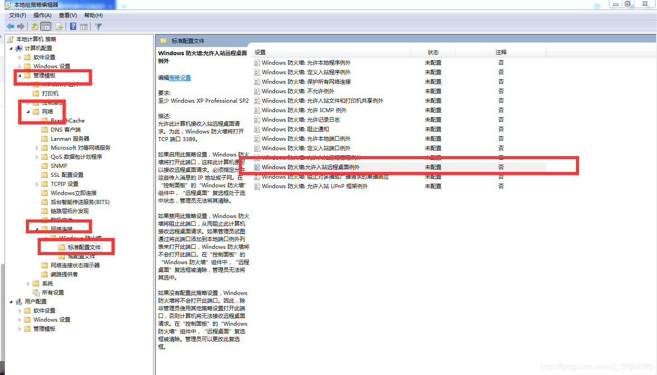The image size is (657, 375).
Task: Select 網路提供者 in the tree
Action: point(64,274)
